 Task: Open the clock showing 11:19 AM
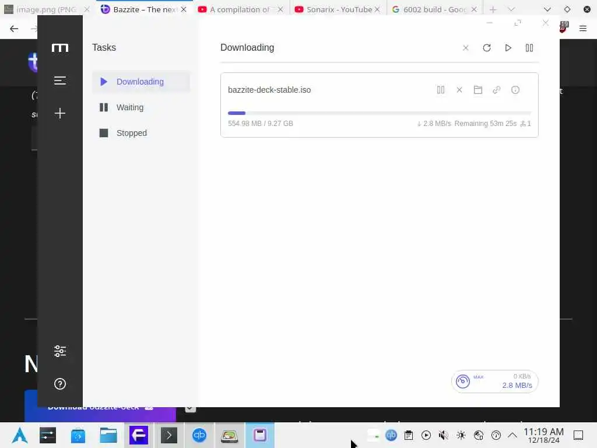tap(544, 435)
